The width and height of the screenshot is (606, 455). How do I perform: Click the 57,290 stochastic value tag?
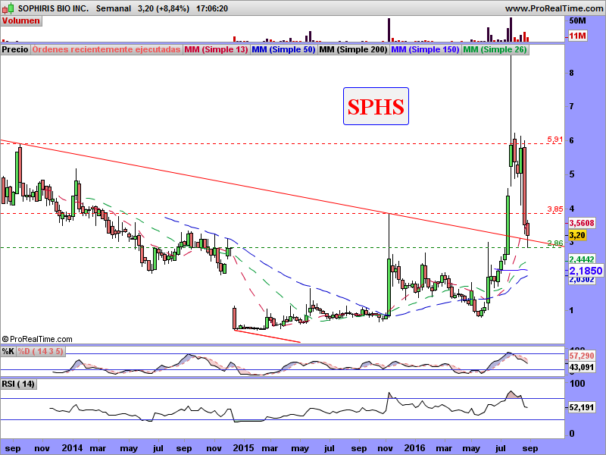click(x=582, y=355)
